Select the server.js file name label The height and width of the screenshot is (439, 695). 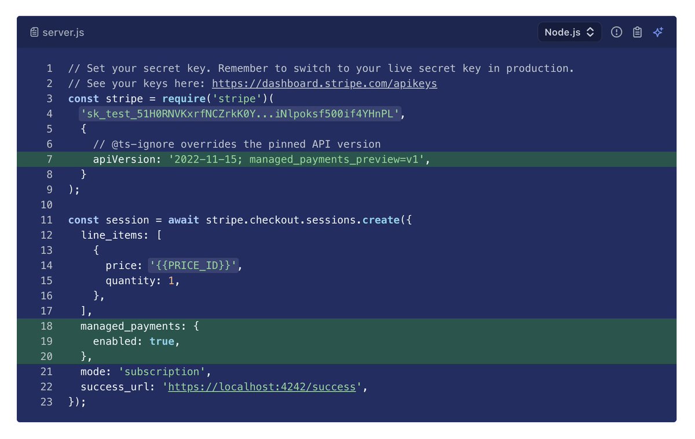coord(63,32)
